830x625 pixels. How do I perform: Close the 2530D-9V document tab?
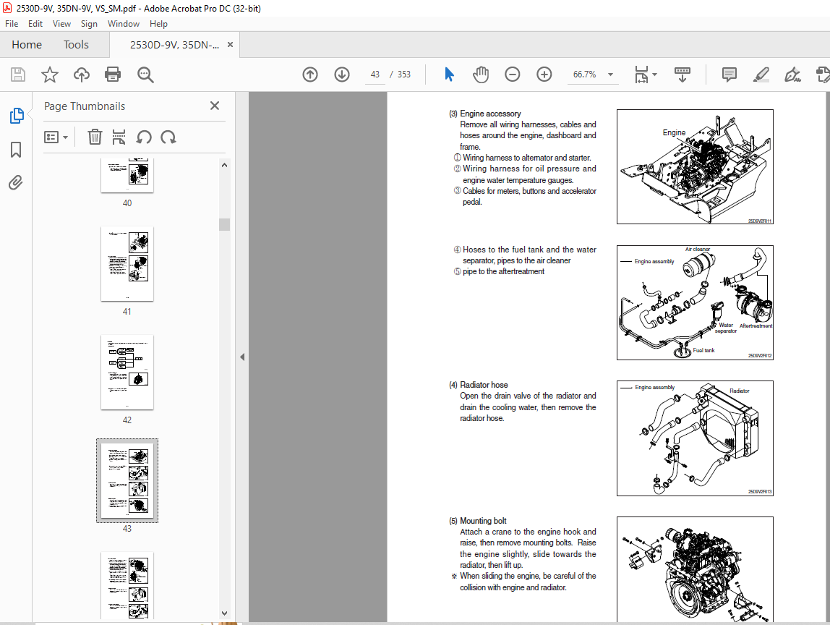coord(230,45)
